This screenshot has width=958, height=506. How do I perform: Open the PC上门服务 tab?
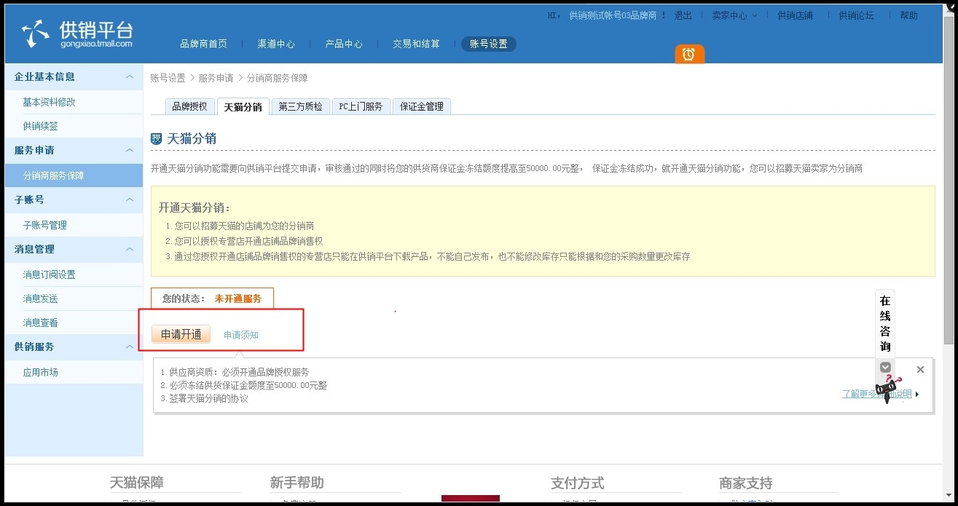tap(361, 106)
